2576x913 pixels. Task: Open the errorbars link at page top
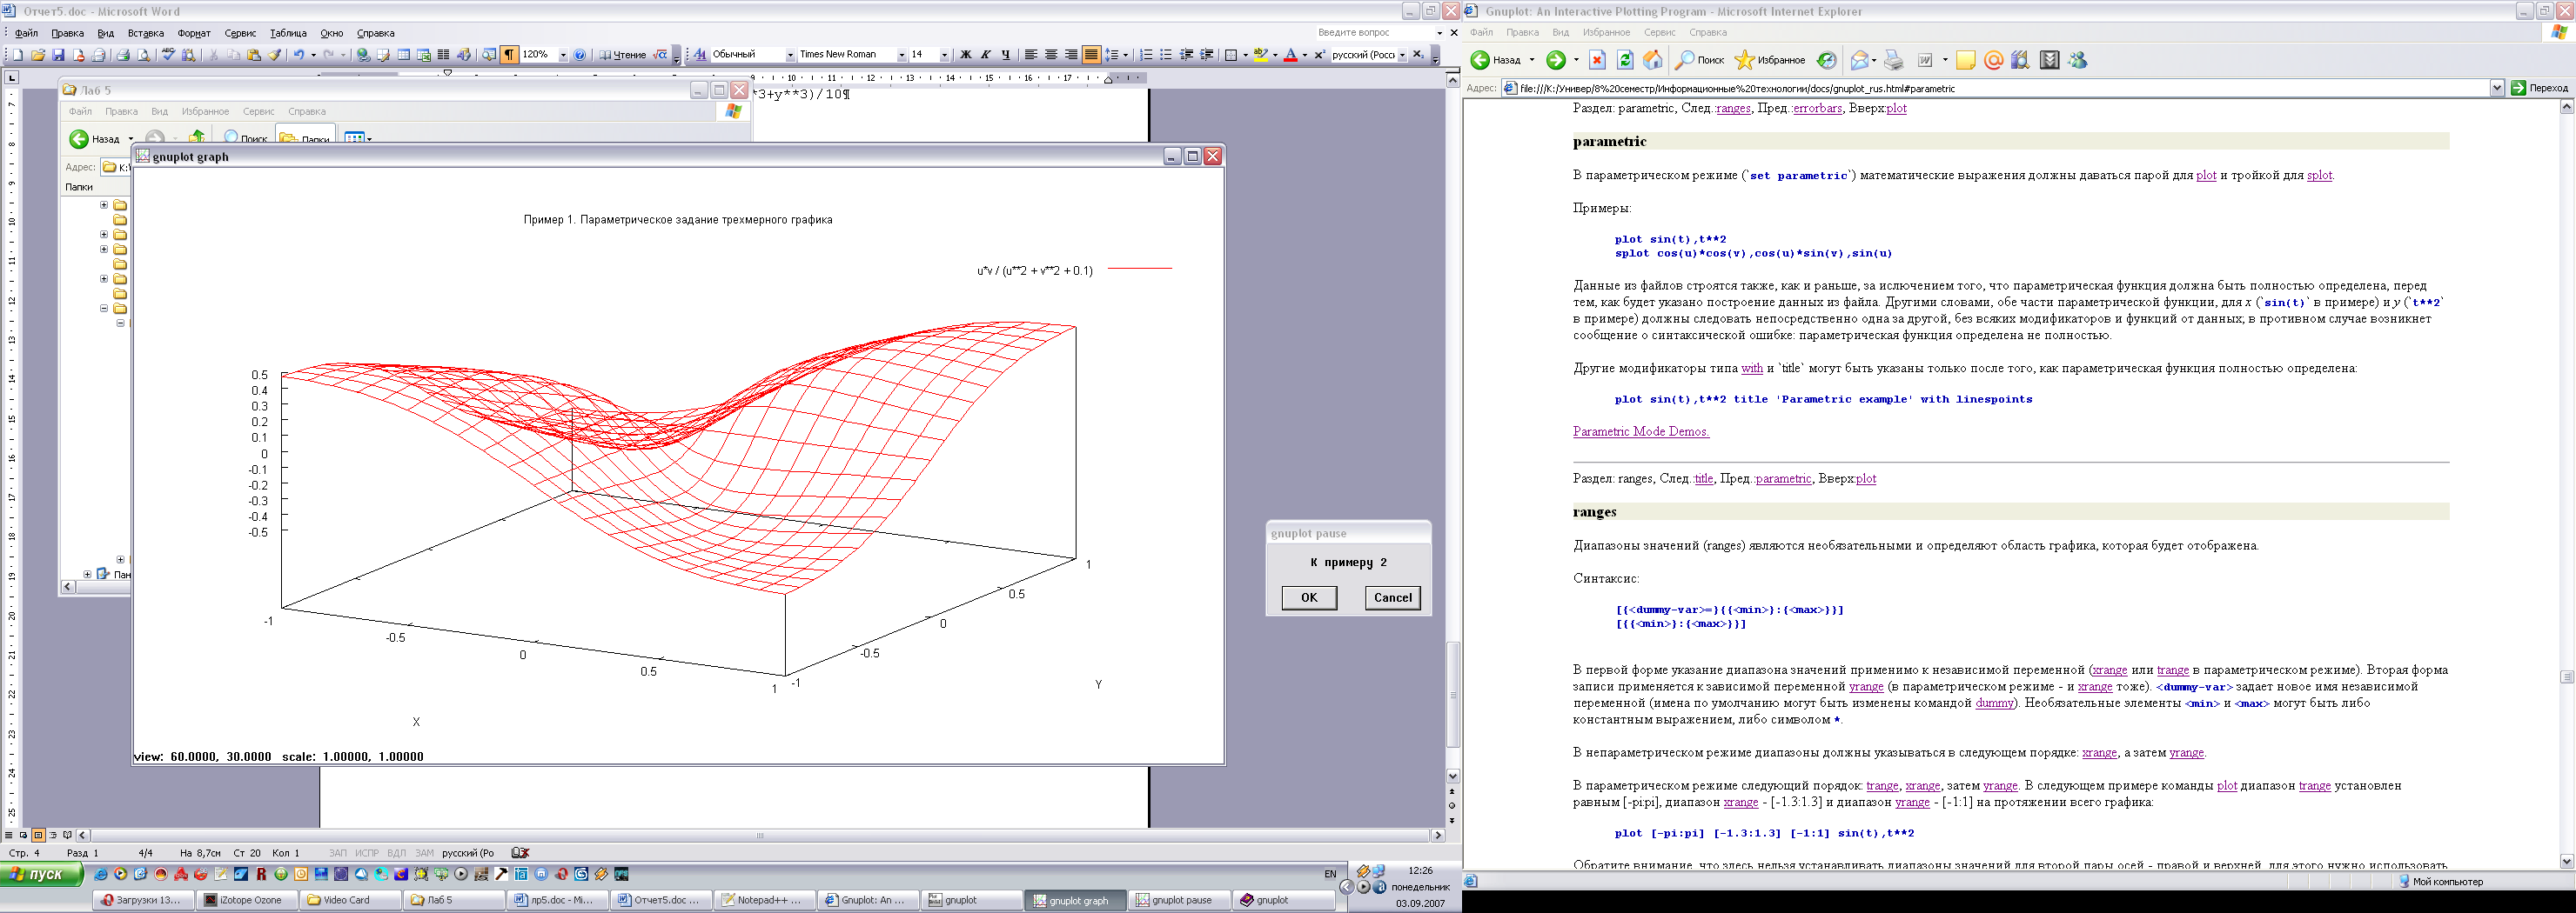[x=1817, y=108]
